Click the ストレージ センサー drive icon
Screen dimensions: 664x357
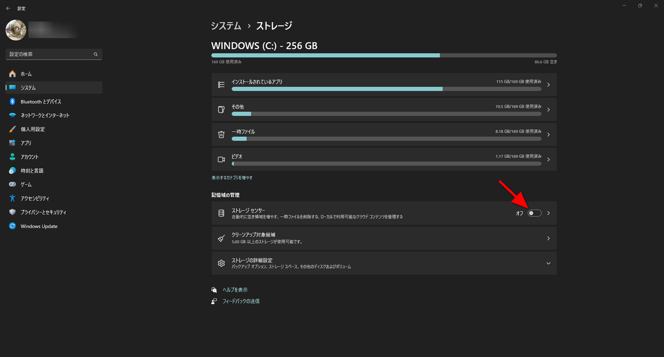point(221,213)
